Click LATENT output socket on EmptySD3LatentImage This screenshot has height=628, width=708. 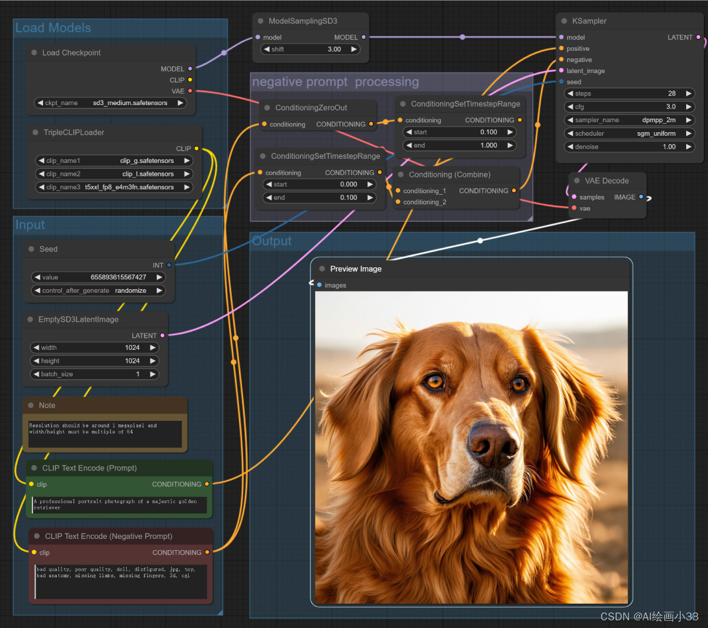point(162,335)
